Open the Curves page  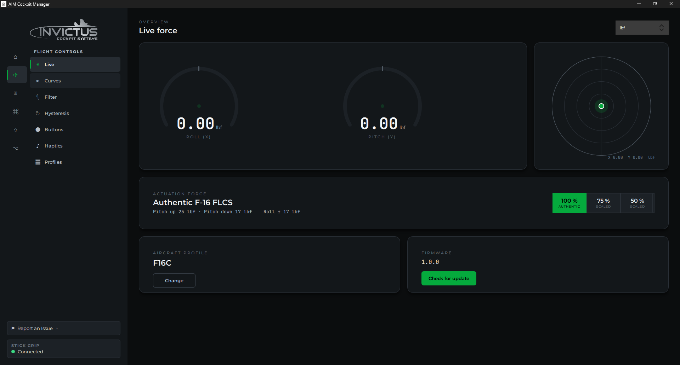coord(75,81)
